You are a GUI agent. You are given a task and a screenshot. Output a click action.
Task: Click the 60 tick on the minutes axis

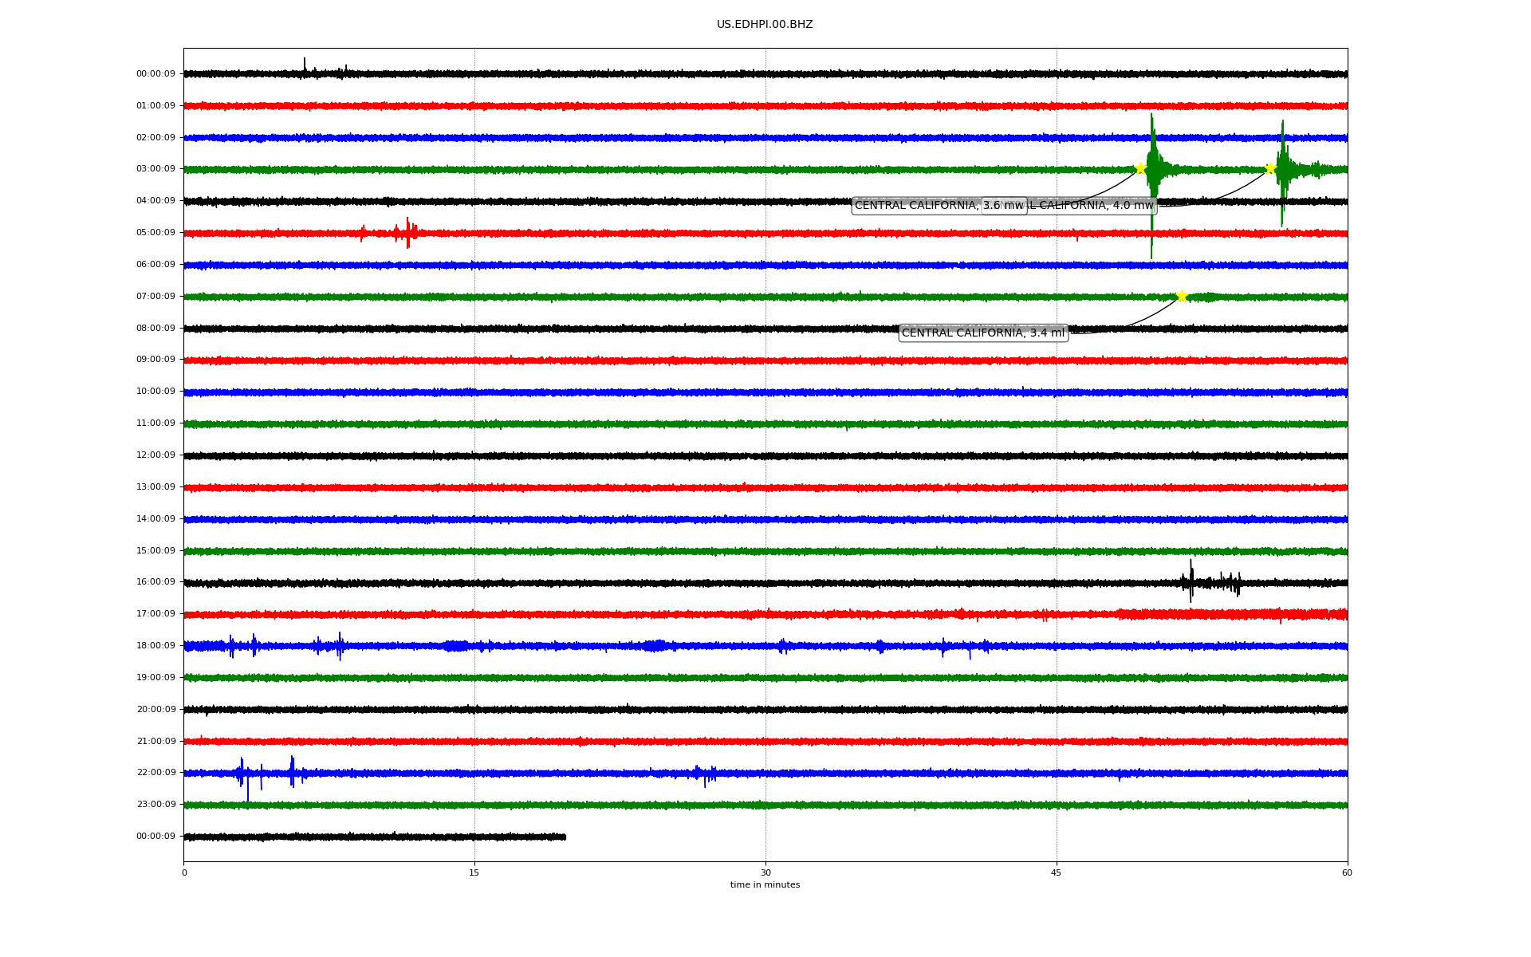click(x=1347, y=872)
